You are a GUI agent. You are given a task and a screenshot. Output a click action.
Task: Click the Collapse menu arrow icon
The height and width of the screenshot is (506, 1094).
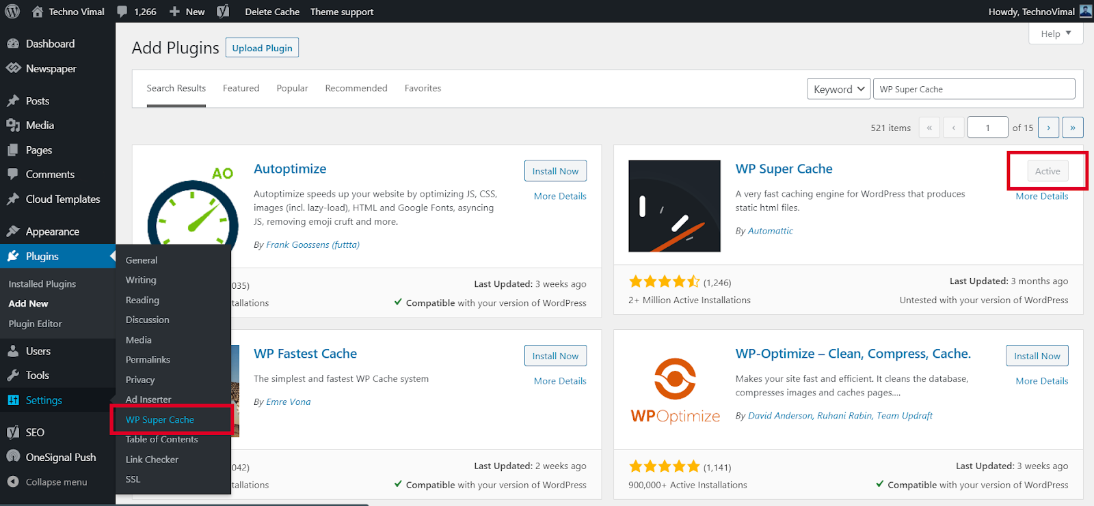13,481
